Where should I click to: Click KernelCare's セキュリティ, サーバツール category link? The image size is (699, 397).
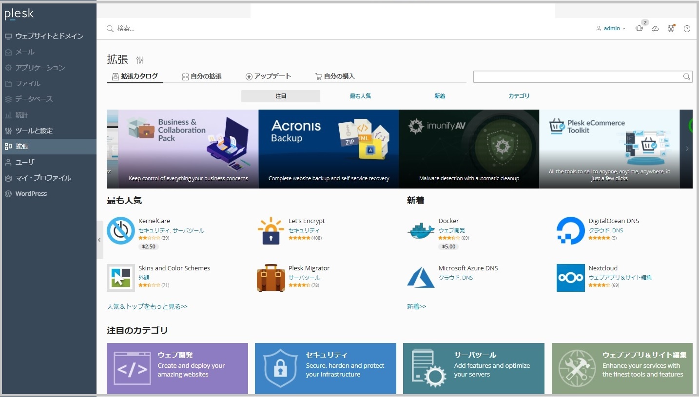pos(171,230)
